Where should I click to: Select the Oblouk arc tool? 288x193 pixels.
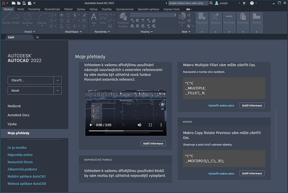tap(42, 19)
